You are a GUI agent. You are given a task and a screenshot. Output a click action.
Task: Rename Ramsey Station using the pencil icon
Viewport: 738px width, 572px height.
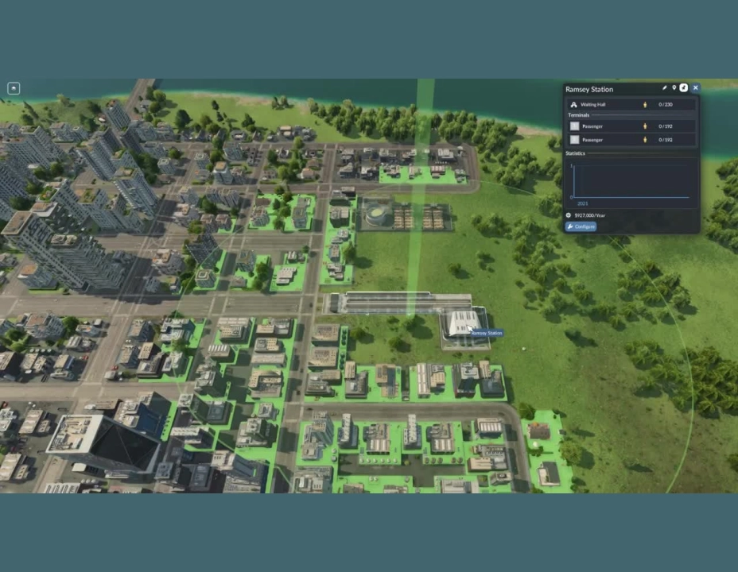coord(665,88)
